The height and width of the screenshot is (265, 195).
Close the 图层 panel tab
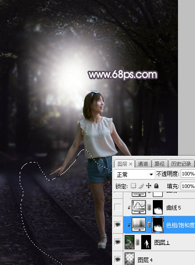[x=130, y=164]
